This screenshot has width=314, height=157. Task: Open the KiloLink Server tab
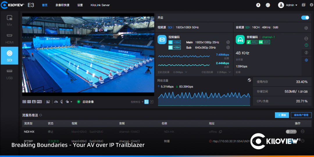coord(100,5)
